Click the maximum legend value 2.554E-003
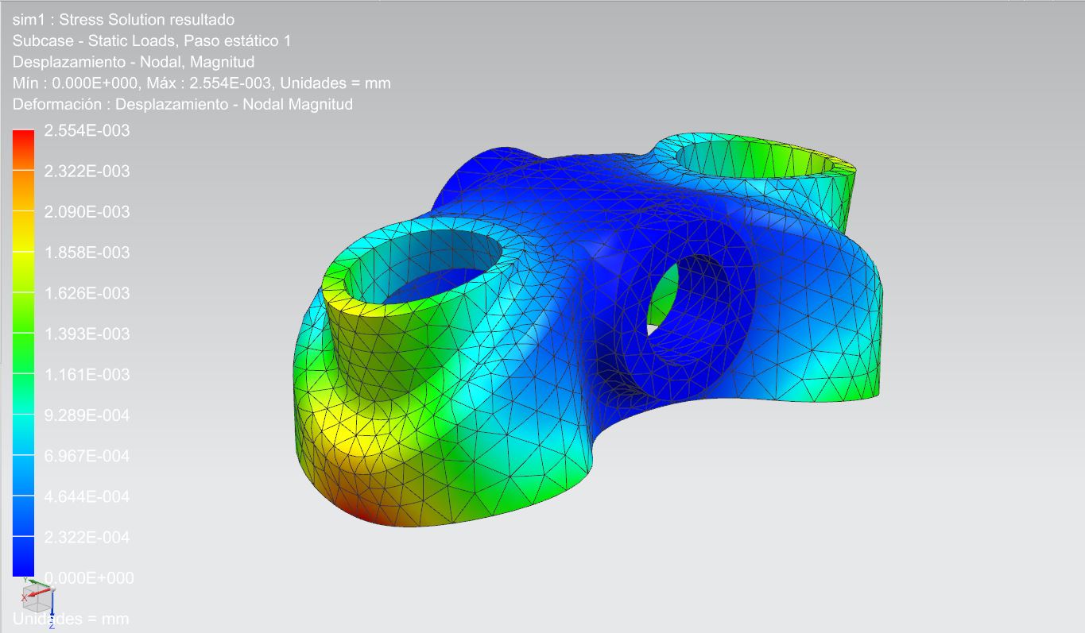 (87, 131)
